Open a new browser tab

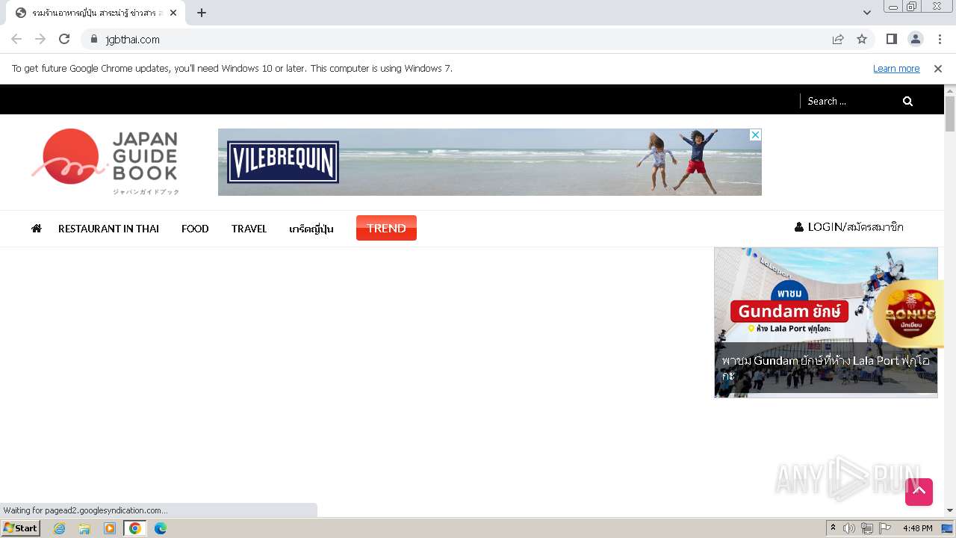tap(202, 13)
